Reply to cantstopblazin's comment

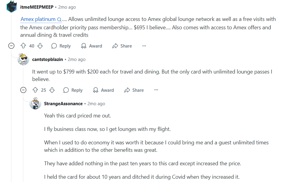pyautogui.click(x=73, y=90)
